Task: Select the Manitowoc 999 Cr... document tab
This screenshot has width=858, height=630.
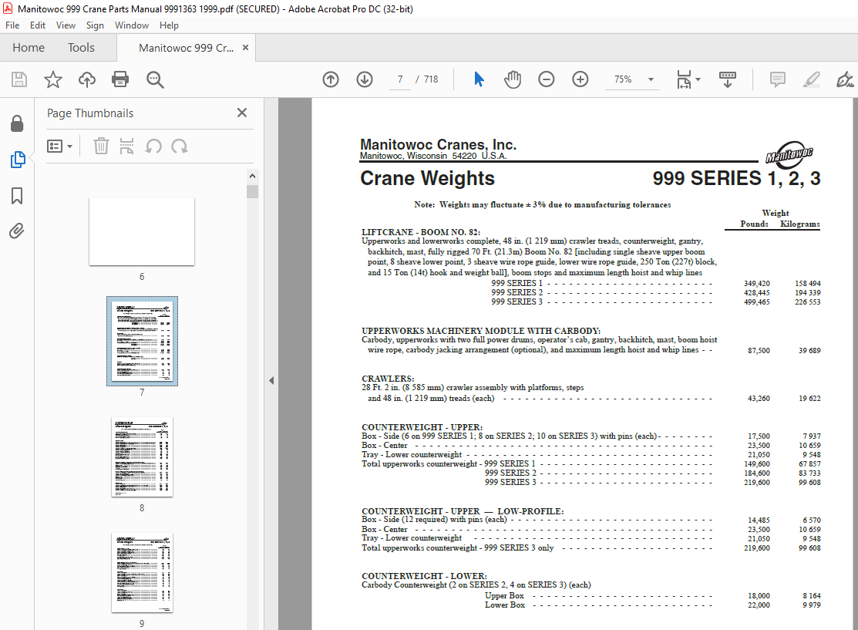Action: [186, 48]
